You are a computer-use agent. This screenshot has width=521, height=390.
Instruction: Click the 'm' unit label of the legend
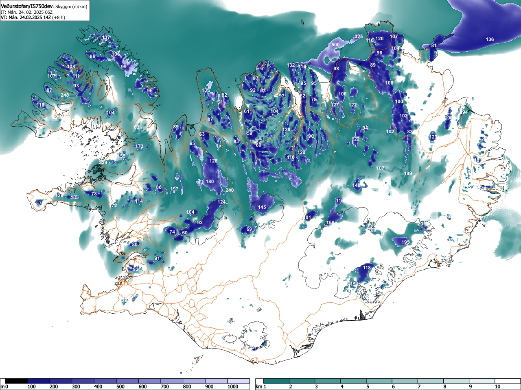pos(2,387)
